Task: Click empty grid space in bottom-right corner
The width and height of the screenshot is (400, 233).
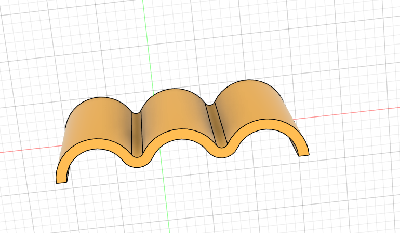Action: coord(364,207)
